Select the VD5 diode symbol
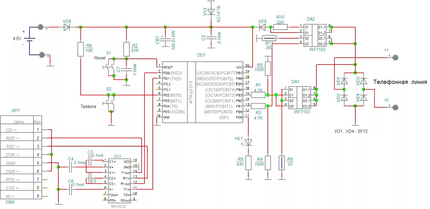Image resolution: width=430 pixels, height=209 pixels. (262, 27)
